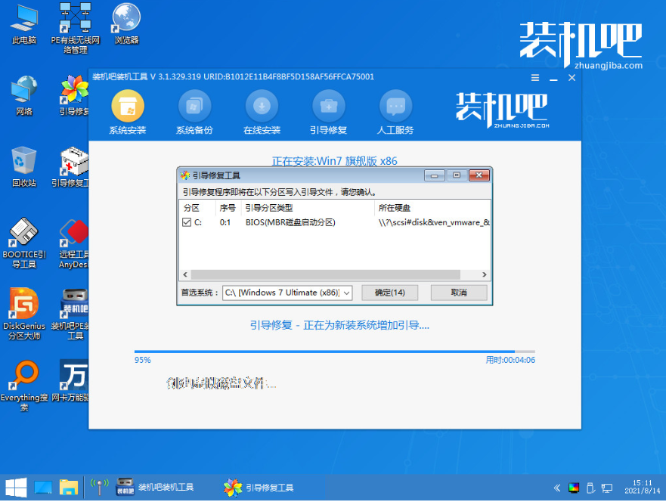Viewport: 666px width, 502px height.
Task: Click the 所在硬盘 column header
Action: (x=432, y=208)
